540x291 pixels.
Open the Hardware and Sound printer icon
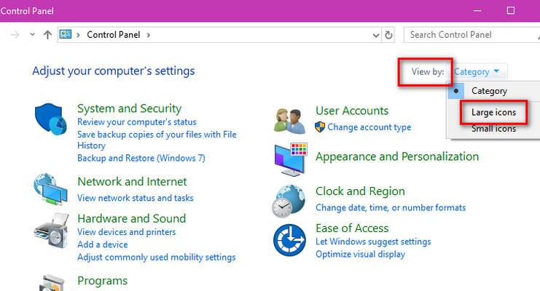(51, 231)
